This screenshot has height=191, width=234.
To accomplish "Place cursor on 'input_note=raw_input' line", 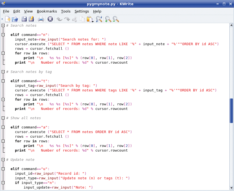I will (60, 39).
